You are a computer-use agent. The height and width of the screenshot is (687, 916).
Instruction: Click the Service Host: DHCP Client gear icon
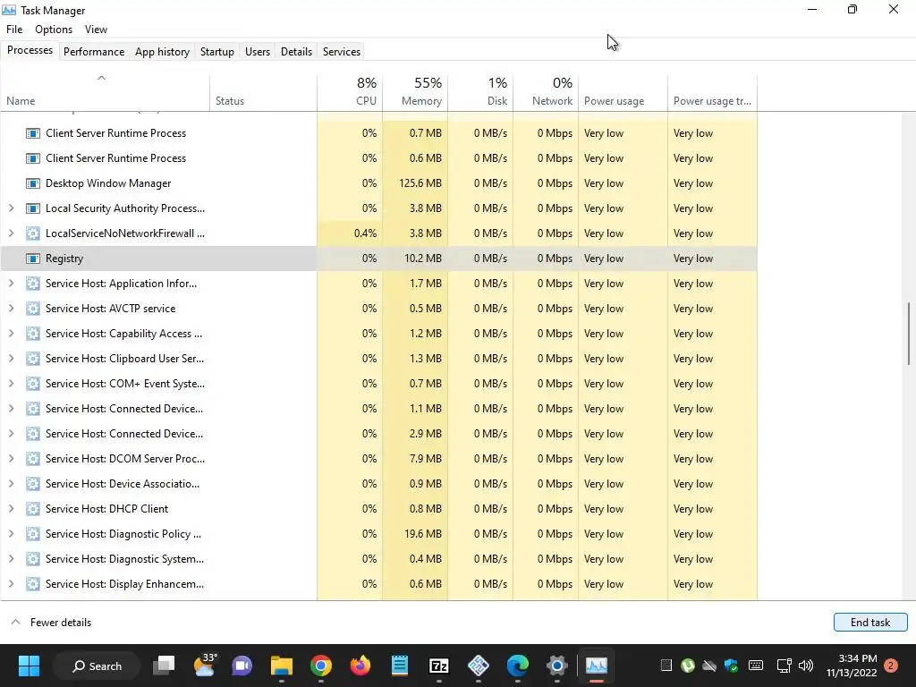tap(33, 509)
